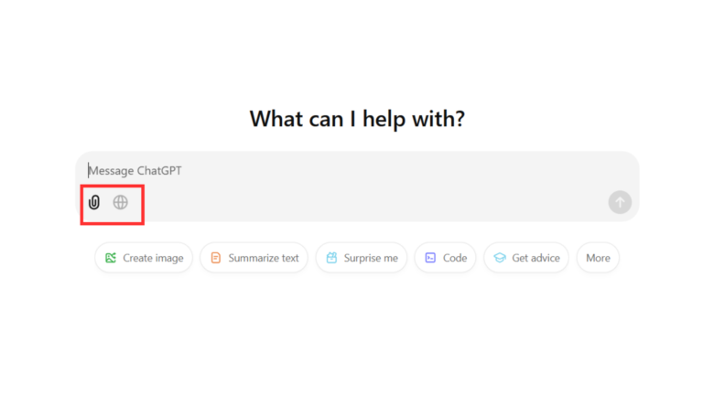Pick the Surprise me suggestion

[x=362, y=258]
